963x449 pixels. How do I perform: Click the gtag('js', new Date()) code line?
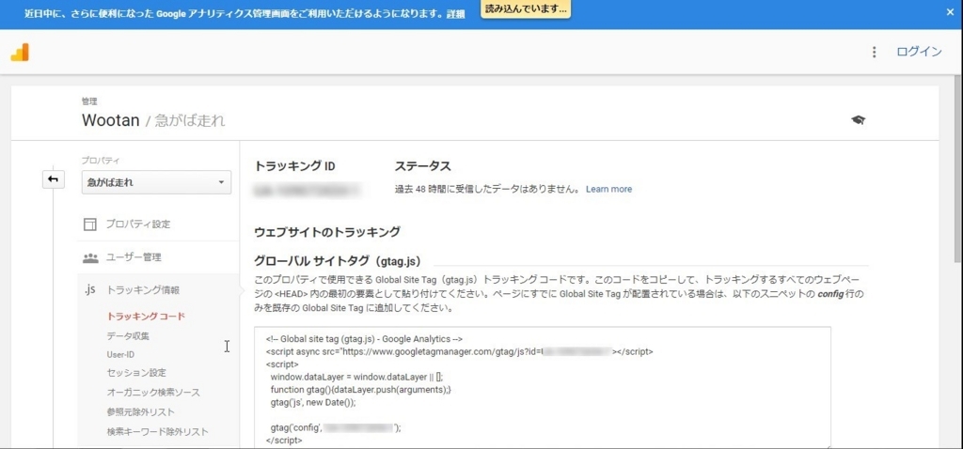(x=313, y=403)
